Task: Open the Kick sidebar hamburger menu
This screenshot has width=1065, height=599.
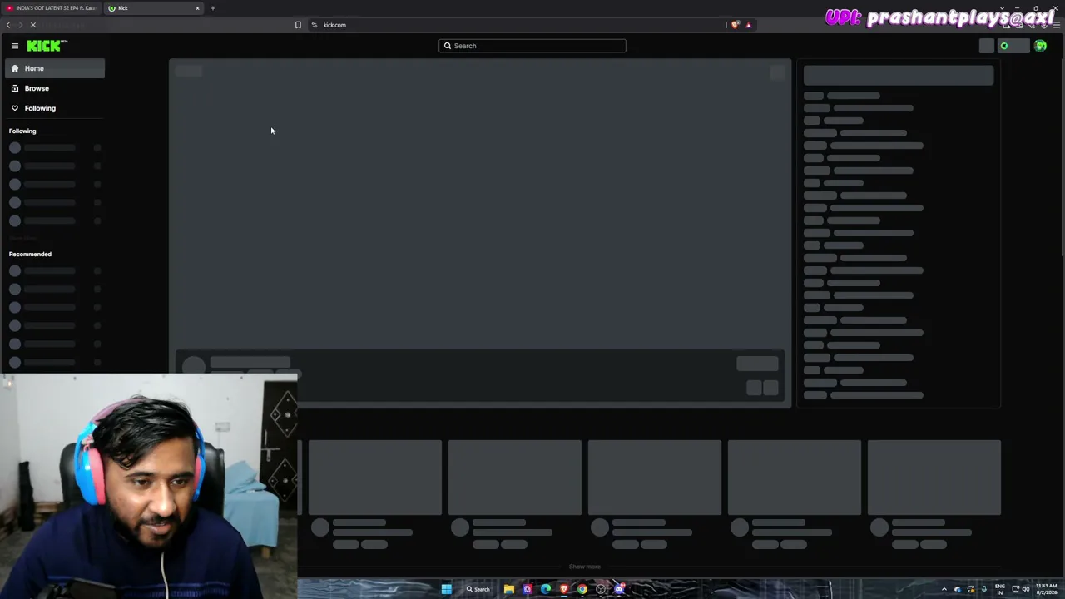Action: pyautogui.click(x=14, y=46)
